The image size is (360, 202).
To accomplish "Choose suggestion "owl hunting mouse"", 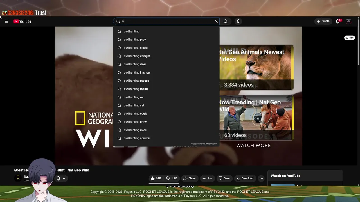I will point(166,81).
